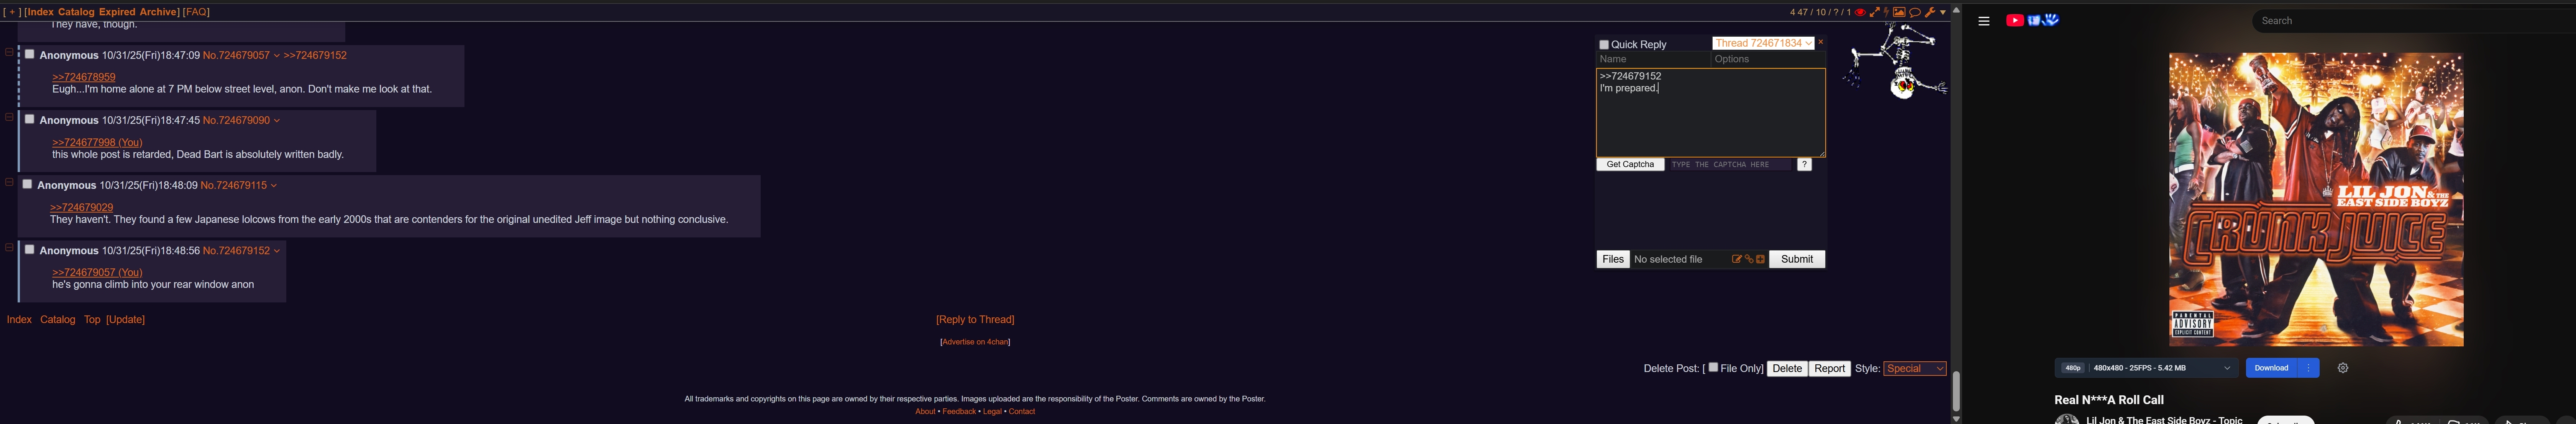Toggle the Quick Reply checkbox
This screenshot has width=2576, height=424.
tap(1604, 45)
